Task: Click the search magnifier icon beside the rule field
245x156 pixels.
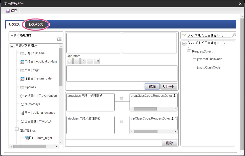Action: [234, 35]
